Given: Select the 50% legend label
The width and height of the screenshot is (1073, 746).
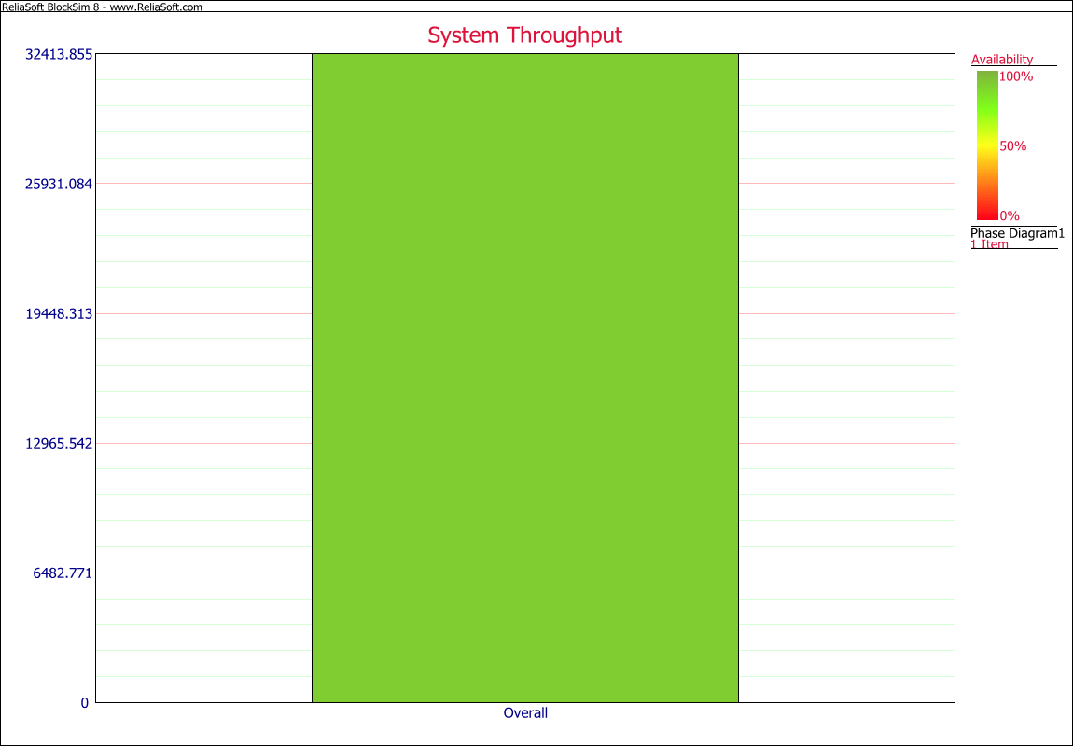Looking at the screenshot, I should pyautogui.click(x=1012, y=146).
